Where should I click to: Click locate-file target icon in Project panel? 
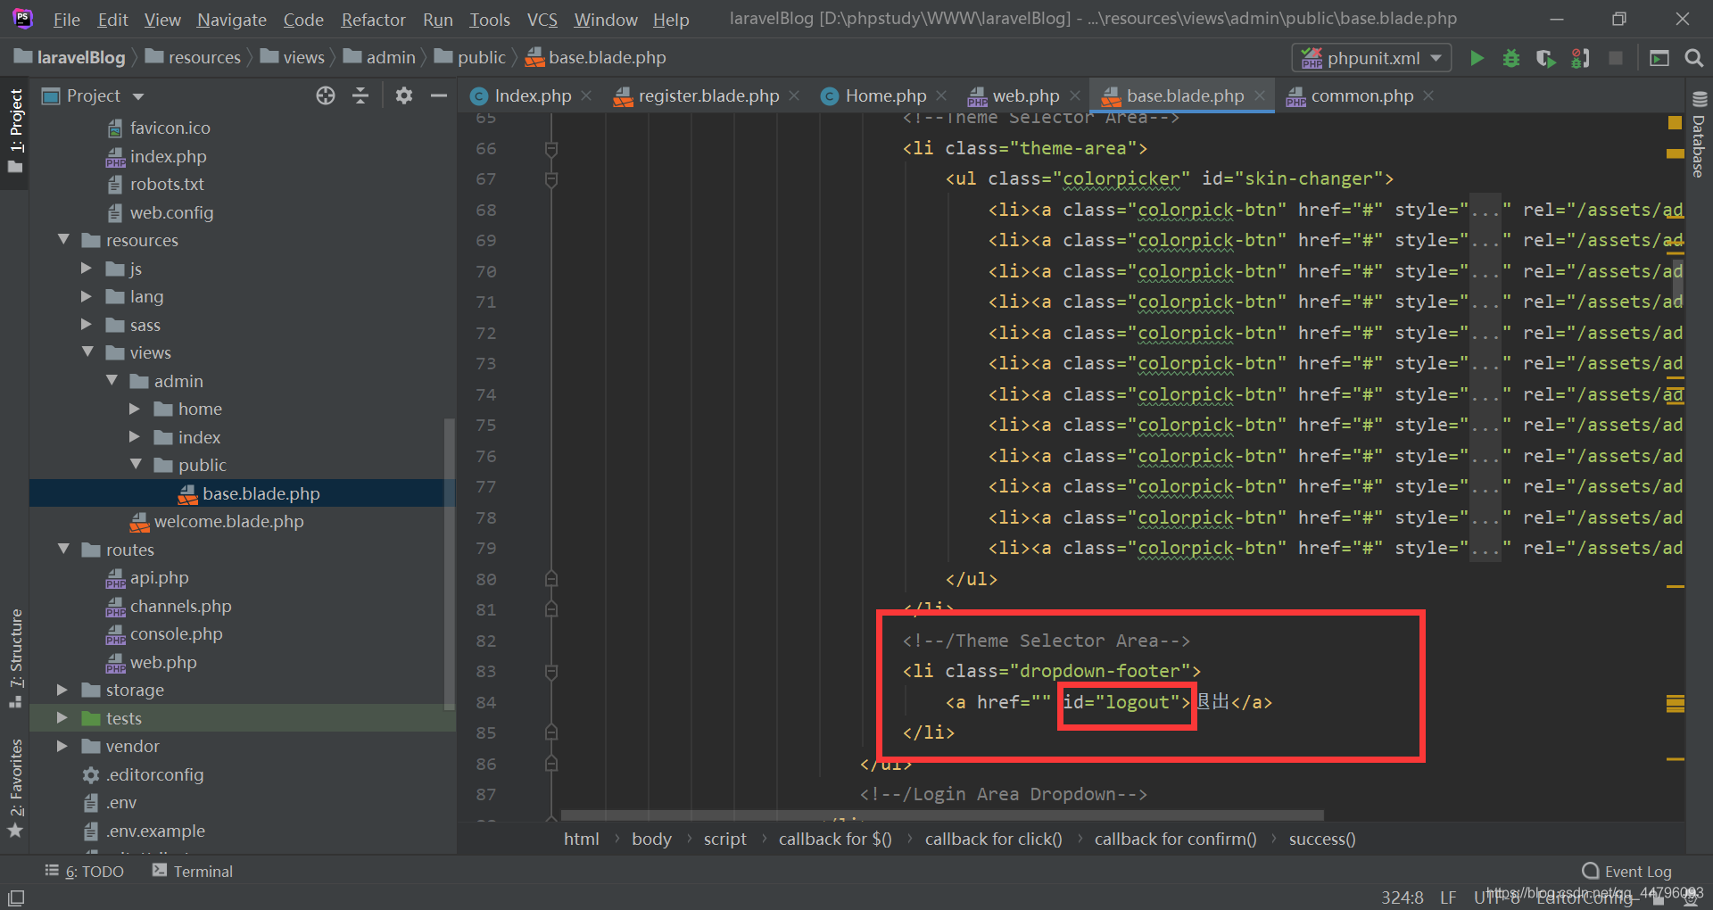click(x=326, y=95)
